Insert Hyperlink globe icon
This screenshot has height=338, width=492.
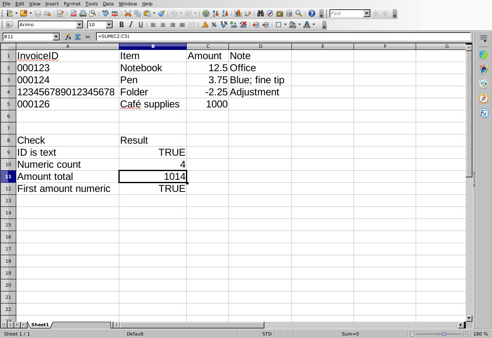(x=206, y=13)
